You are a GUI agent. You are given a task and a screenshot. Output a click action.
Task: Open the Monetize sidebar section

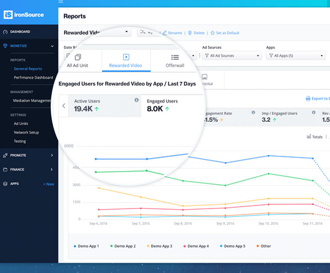point(18,46)
